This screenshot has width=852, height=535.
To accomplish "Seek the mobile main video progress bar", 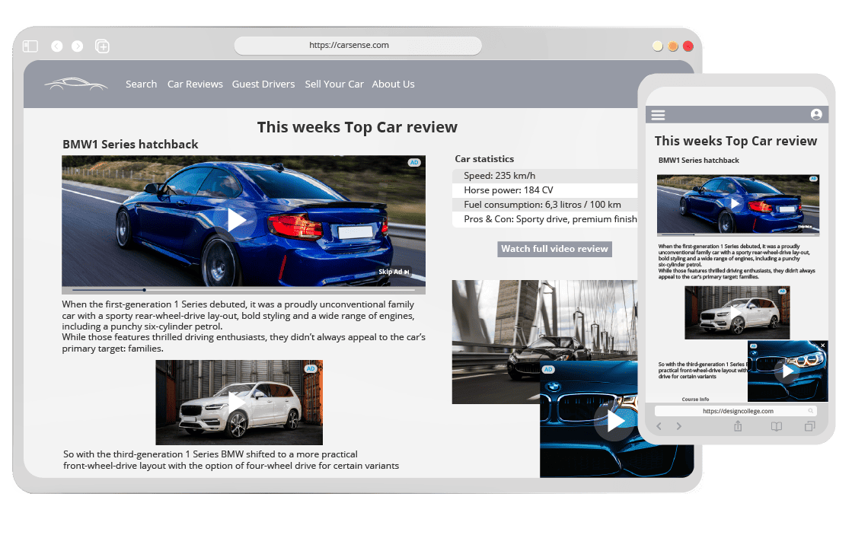I will [x=738, y=234].
